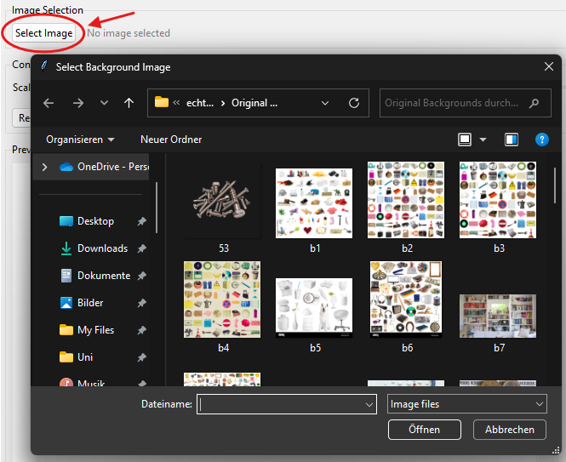566x462 pixels.
Task: Click the view layout icon
Action: (x=465, y=140)
